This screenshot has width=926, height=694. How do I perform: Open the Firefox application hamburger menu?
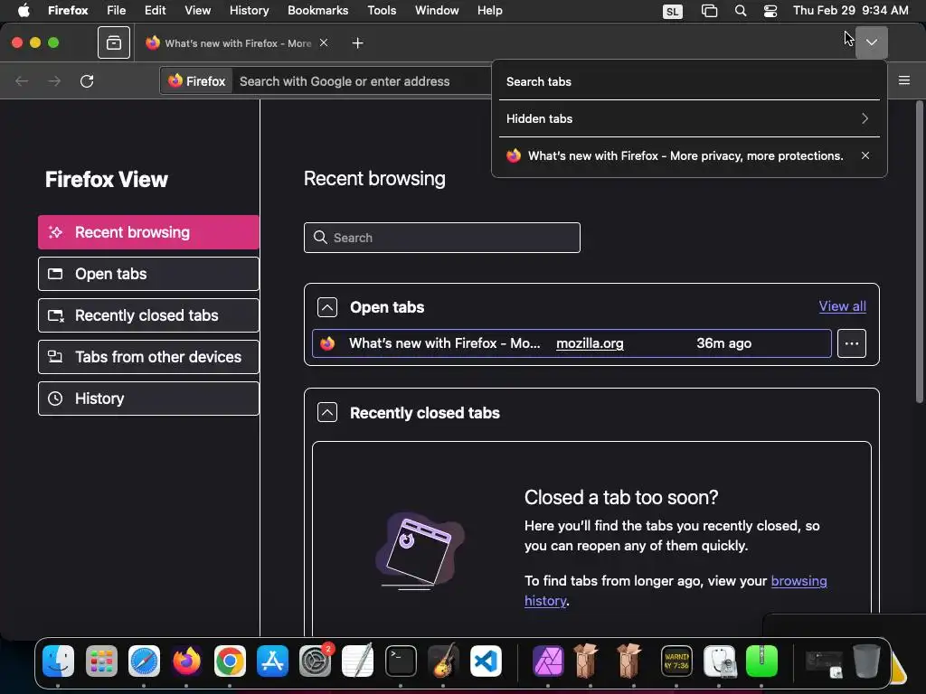[903, 80]
